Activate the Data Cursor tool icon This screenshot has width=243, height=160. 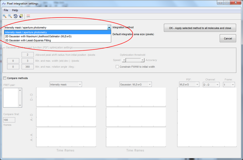(21, 16)
